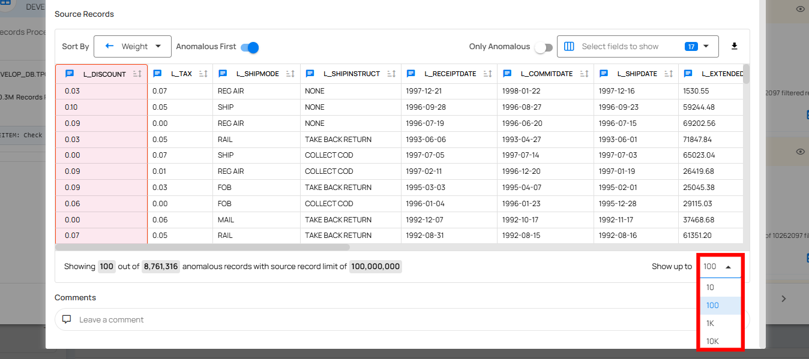Click the L_SHIPINSTRUCT column comment icon
Screen dimensions: 809x359
pyautogui.click(x=310, y=74)
